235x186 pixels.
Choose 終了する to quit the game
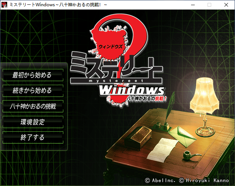33,138
